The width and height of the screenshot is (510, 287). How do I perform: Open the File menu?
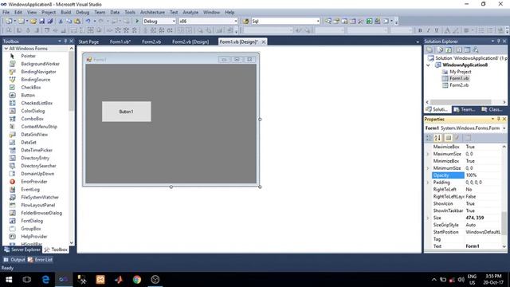click(x=6, y=13)
